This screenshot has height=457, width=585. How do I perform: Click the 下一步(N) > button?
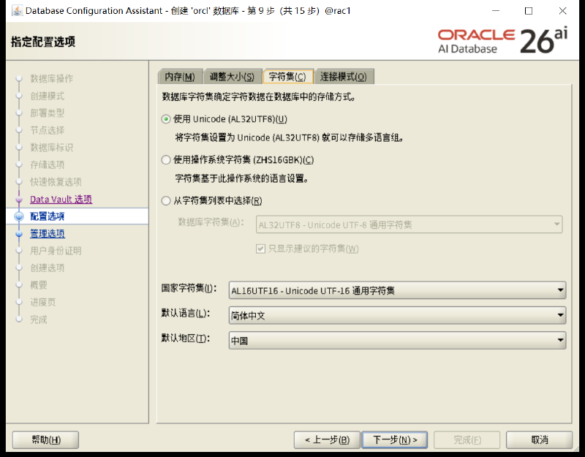(x=395, y=440)
